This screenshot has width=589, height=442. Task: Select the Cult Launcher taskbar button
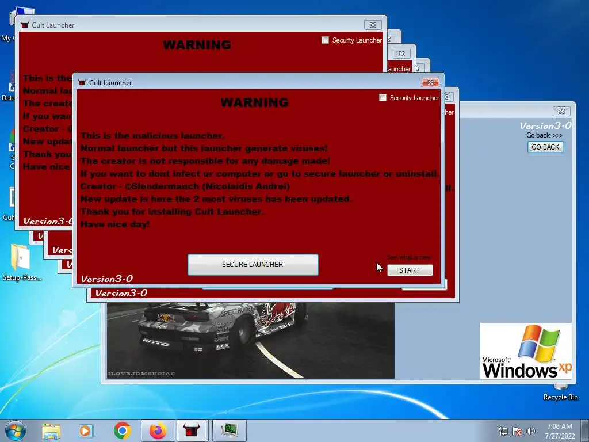coord(191,430)
